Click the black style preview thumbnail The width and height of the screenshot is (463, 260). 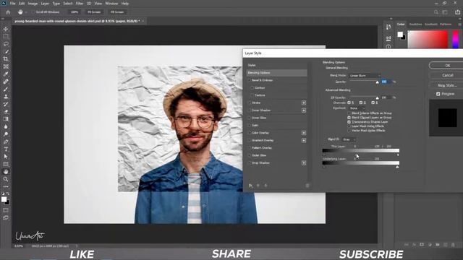click(447, 118)
